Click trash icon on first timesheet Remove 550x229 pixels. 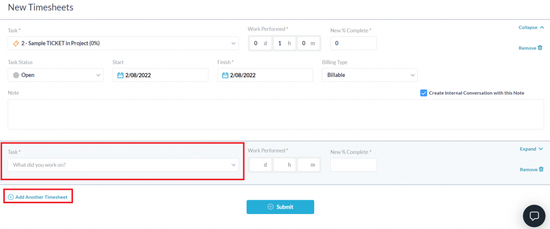pos(540,48)
